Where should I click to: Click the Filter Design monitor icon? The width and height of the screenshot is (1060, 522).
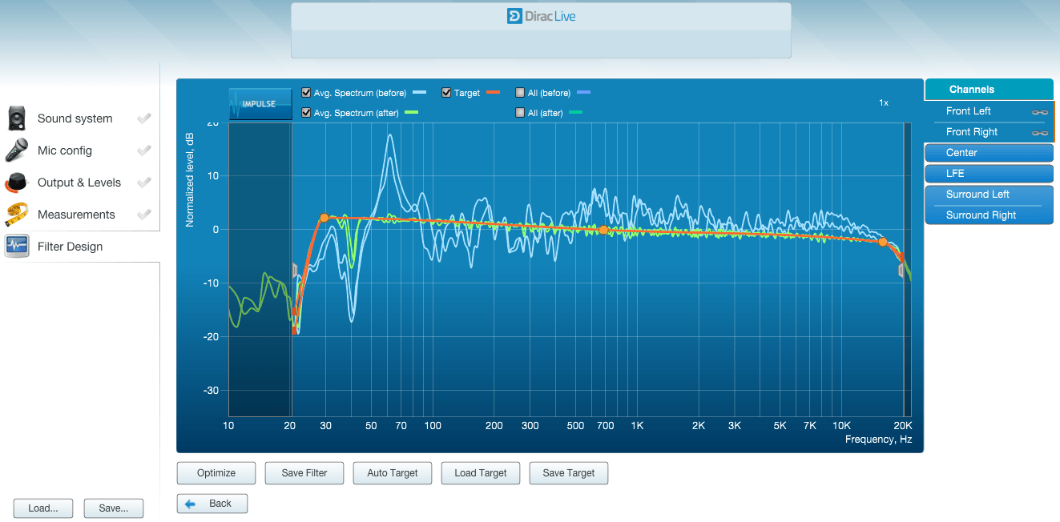17,247
